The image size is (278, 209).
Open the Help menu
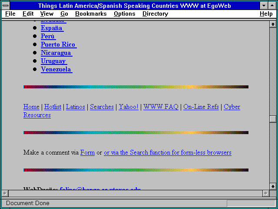pyautogui.click(x=266, y=13)
